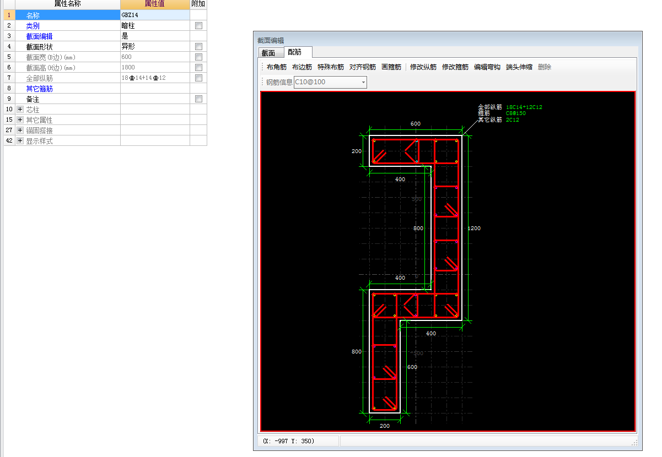
Task: Select the 布角筋 tool
Action: click(277, 67)
